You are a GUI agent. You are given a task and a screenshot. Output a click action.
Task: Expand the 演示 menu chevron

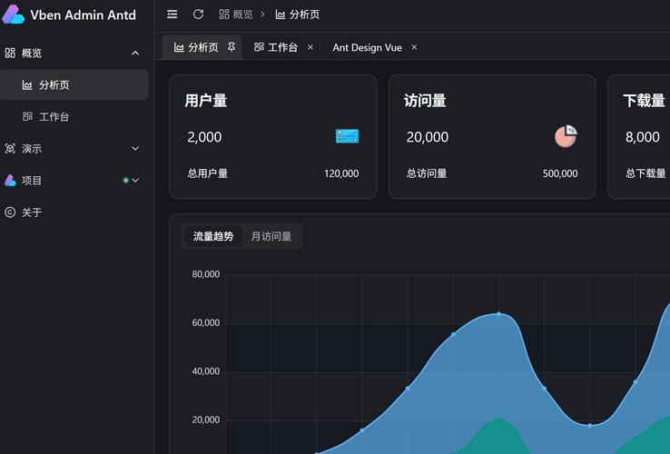(135, 148)
